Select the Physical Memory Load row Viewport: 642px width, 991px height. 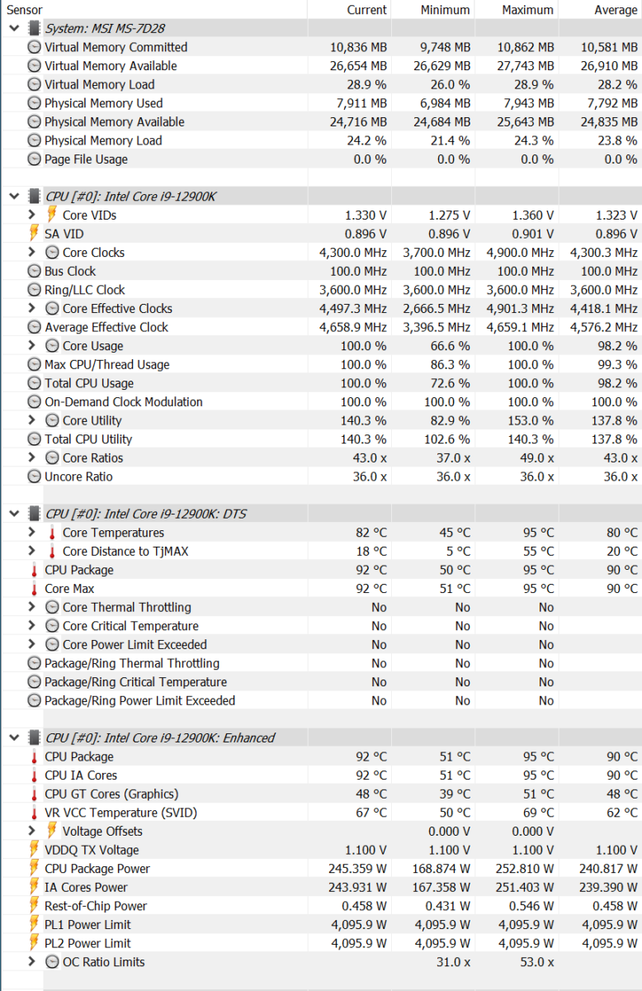(321, 140)
